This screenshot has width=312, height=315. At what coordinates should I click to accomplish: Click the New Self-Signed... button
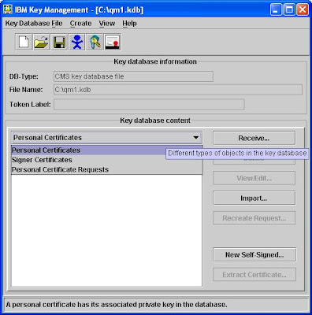tap(254, 254)
